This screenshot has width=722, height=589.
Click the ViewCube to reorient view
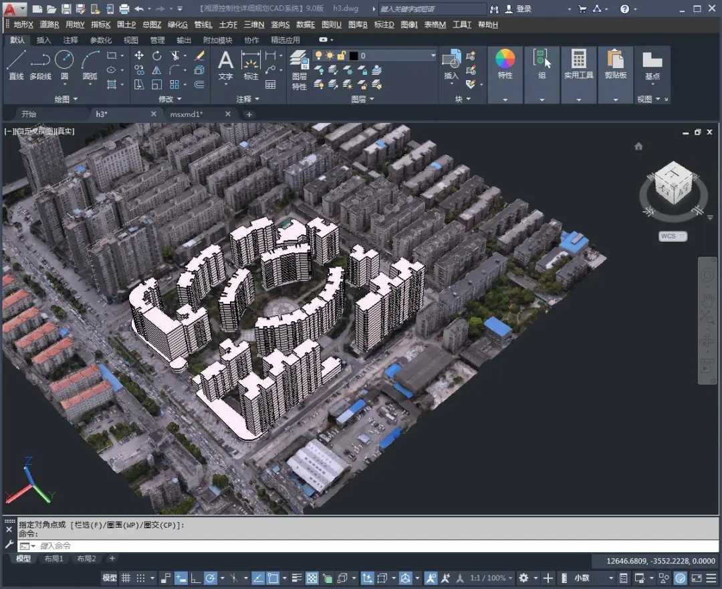tap(674, 182)
